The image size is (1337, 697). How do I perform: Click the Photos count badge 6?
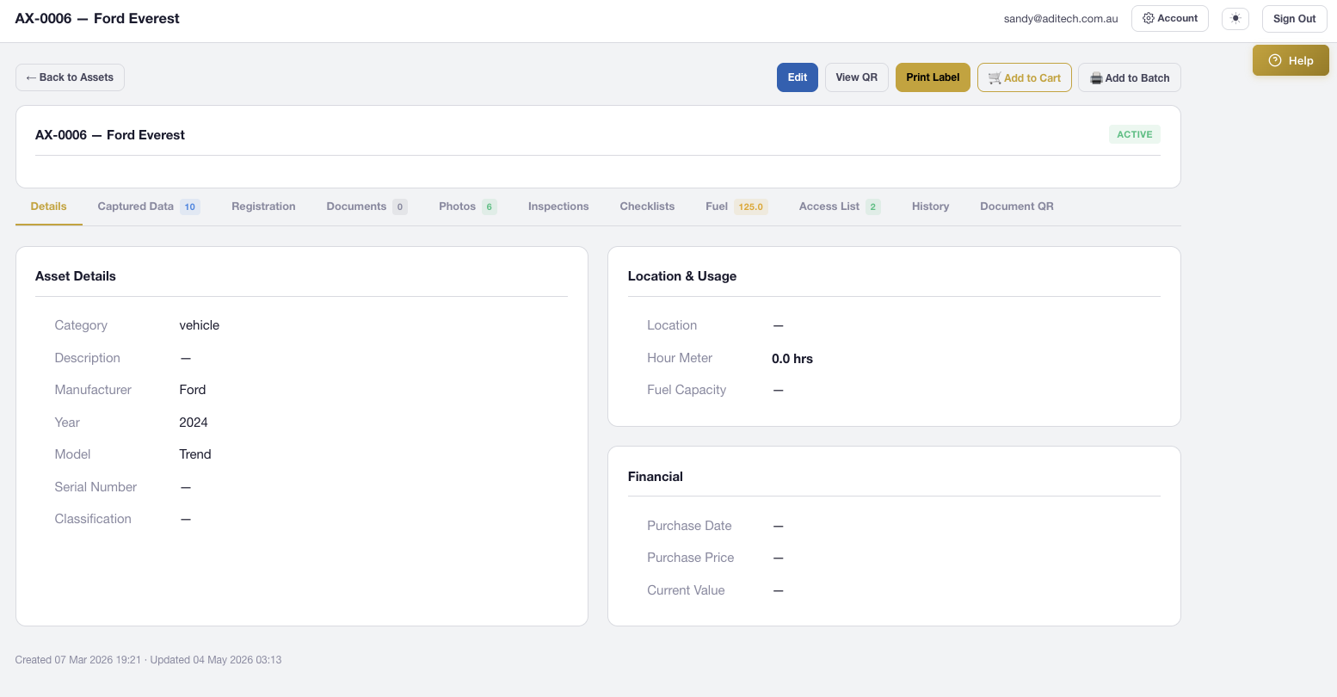490,207
